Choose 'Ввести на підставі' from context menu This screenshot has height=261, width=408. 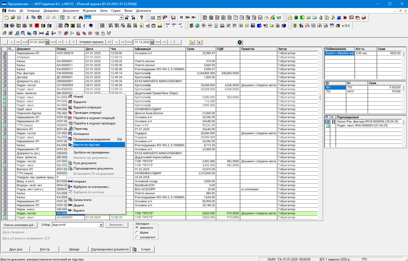pos(87,145)
